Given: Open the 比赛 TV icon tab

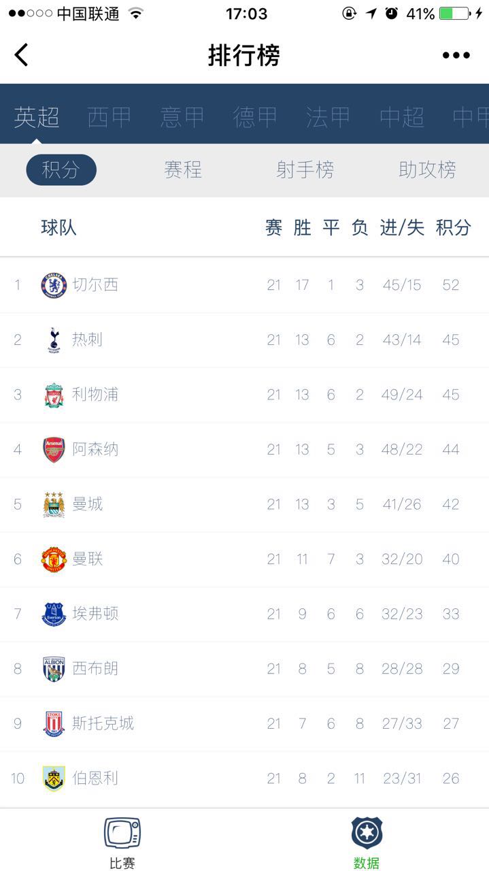Looking at the screenshot, I should tap(122, 842).
